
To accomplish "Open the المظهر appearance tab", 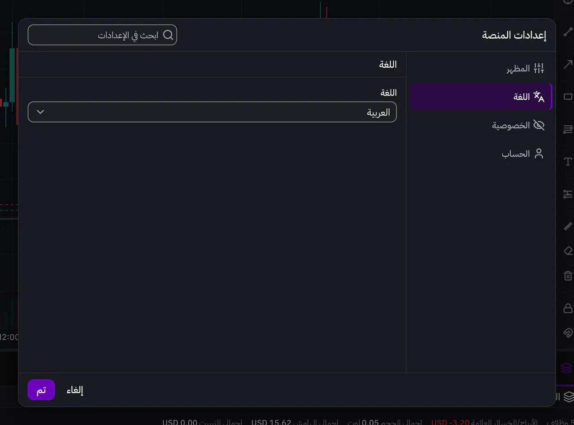I will pyautogui.click(x=481, y=68).
